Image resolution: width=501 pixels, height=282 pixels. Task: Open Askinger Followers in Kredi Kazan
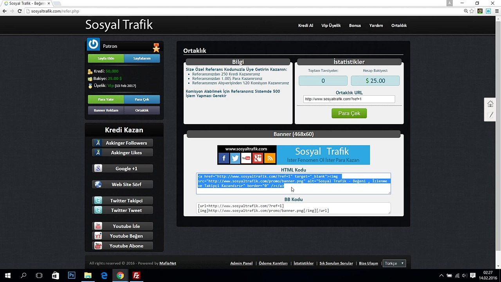point(123,143)
